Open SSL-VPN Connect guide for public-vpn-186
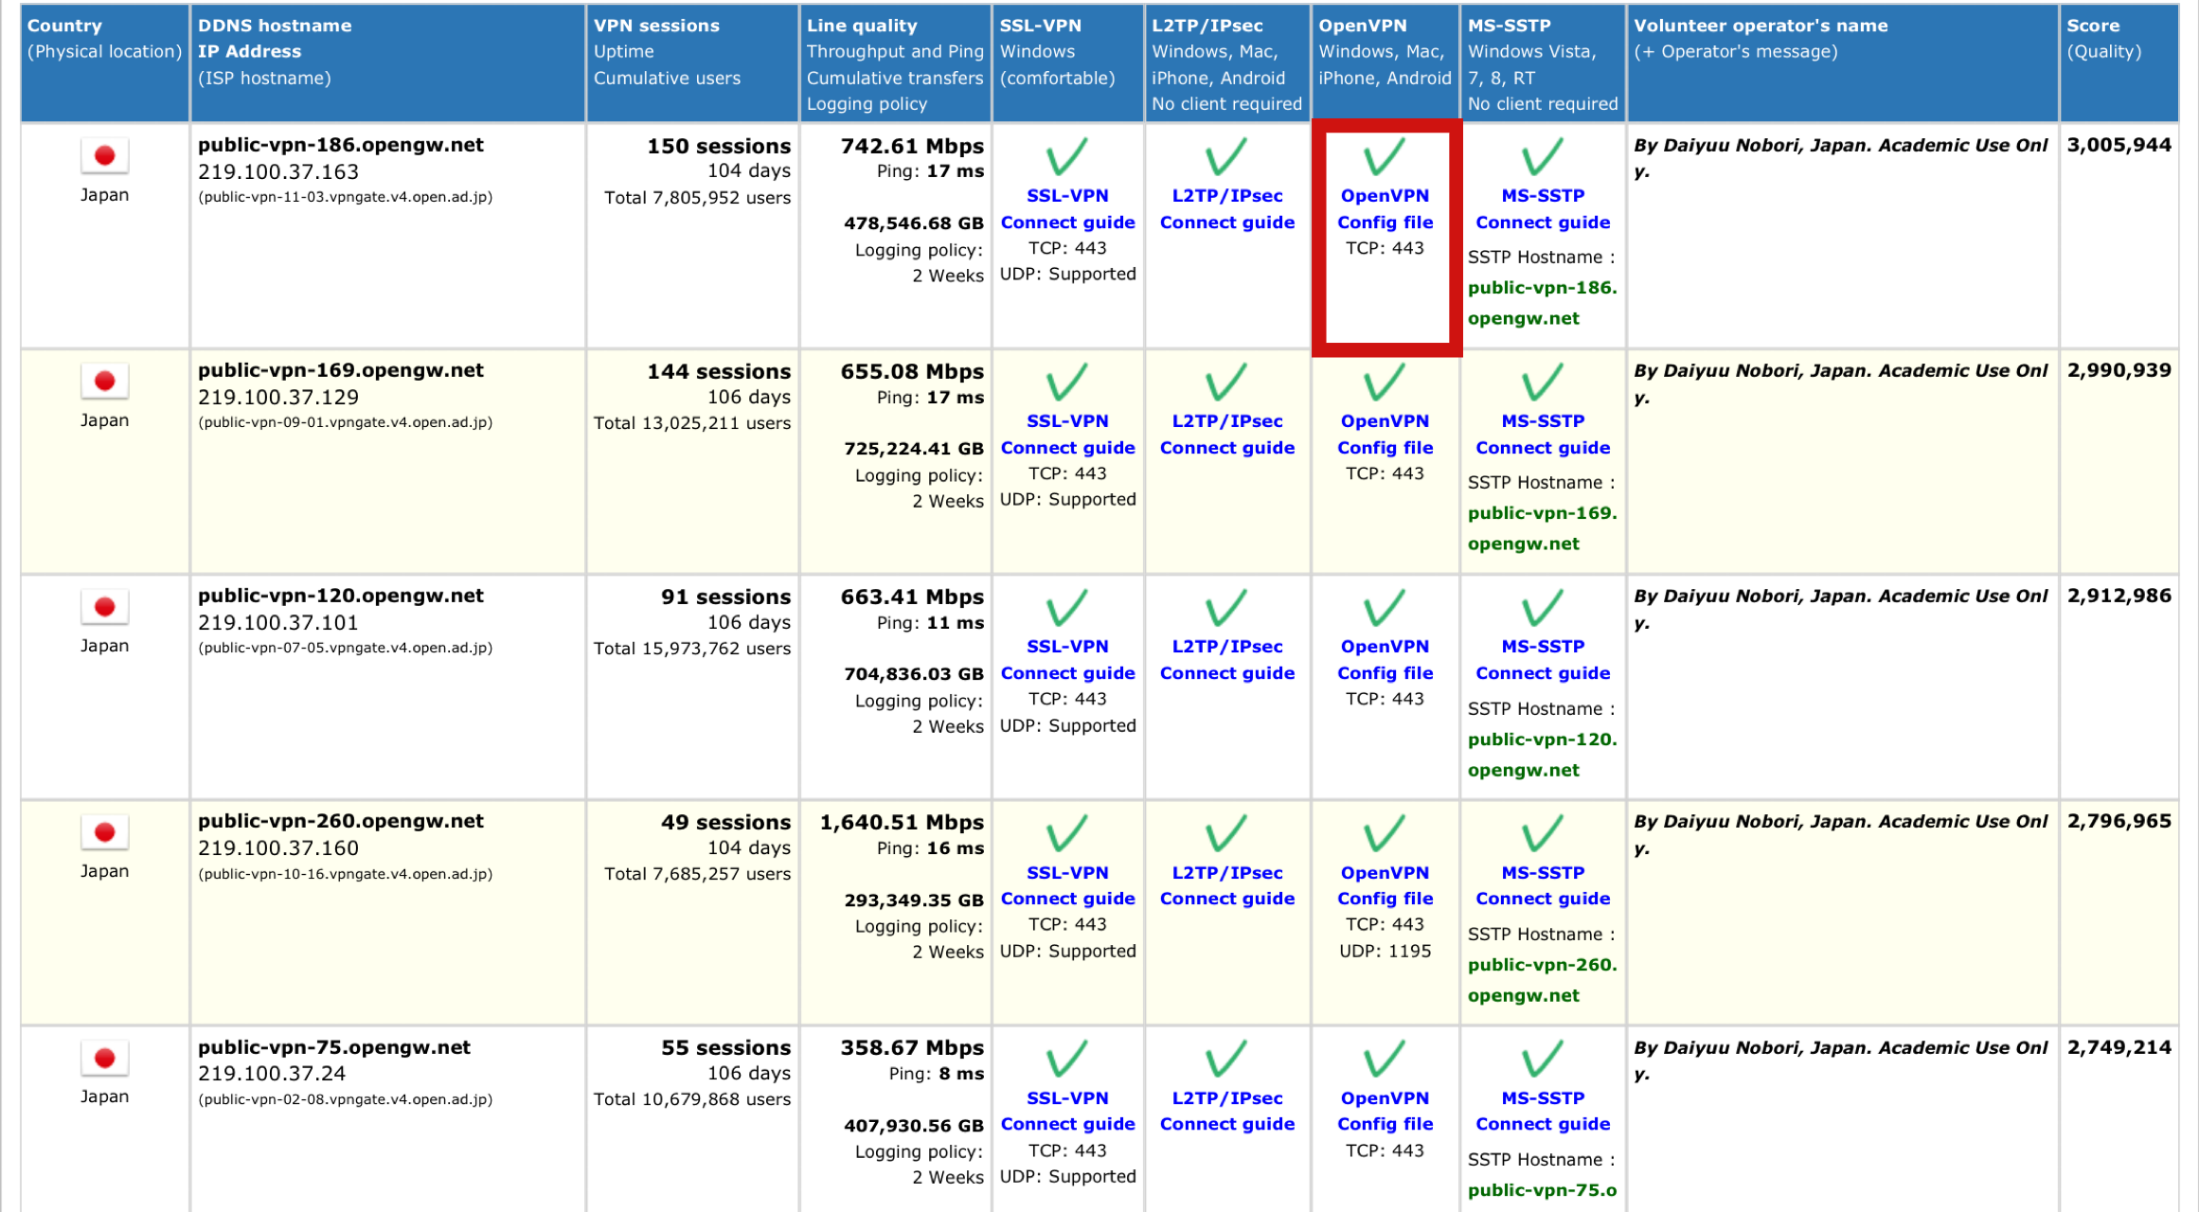2199x1212 pixels. pyautogui.click(x=1067, y=209)
